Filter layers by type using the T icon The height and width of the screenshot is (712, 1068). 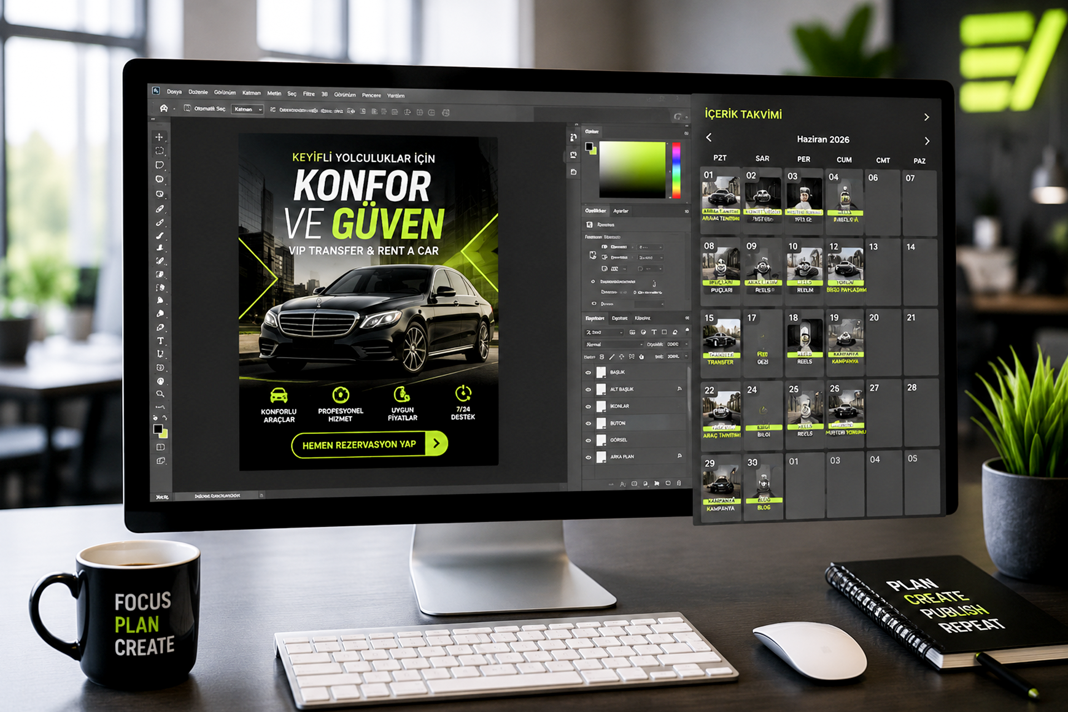click(654, 332)
